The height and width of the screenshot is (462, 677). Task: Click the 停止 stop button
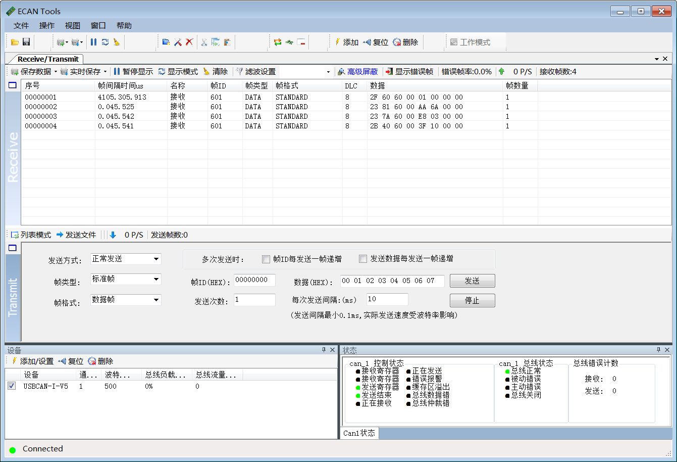(472, 301)
